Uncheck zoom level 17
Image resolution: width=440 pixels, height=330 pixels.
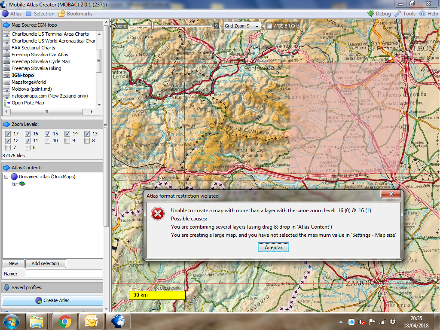coord(8,134)
